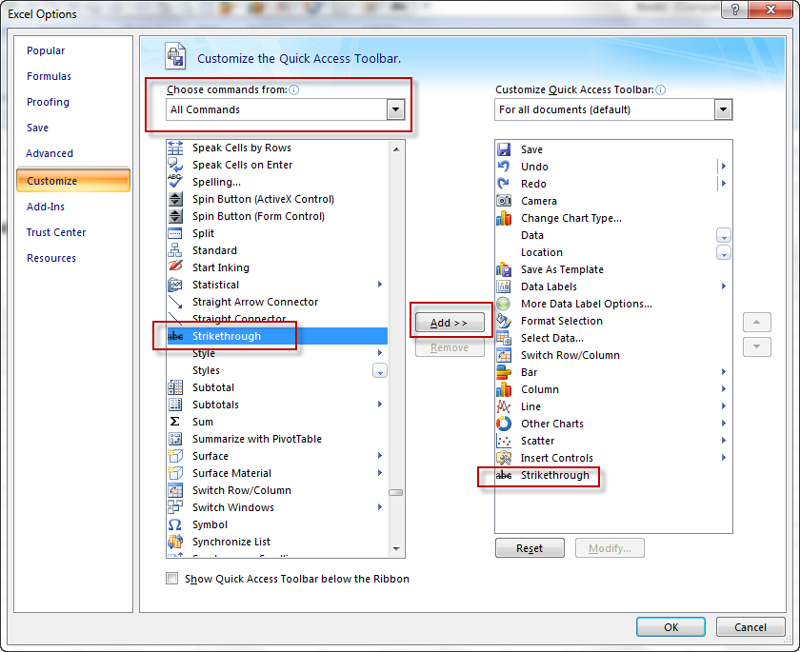Viewport: 800px width, 652px height.
Task: Select the Sum sigma icon
Action: [x=175, y=422]
